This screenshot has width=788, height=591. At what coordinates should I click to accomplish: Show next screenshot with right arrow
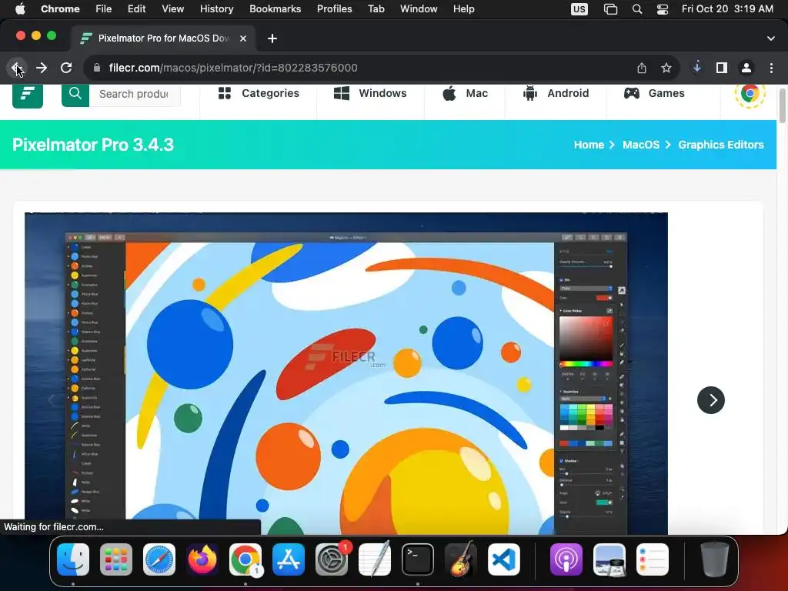click(x=710, y=400)
